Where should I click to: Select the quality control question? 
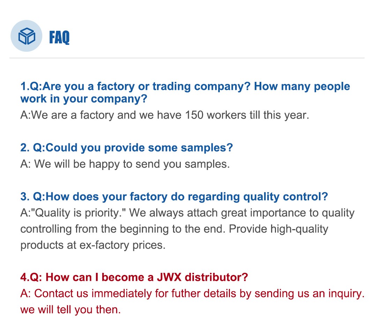pos(174,197)
